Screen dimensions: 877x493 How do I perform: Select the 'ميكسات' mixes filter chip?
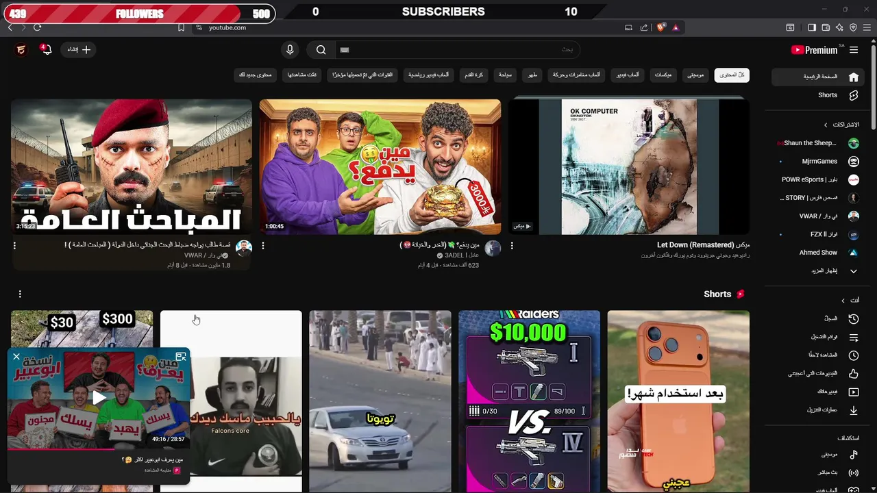click(x=663, y=75)
